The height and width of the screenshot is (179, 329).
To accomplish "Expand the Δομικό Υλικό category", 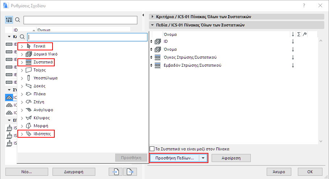I will [x=22, y=54].
